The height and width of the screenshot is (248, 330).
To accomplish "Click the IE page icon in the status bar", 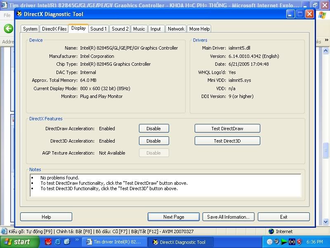I will click(4, 231).
